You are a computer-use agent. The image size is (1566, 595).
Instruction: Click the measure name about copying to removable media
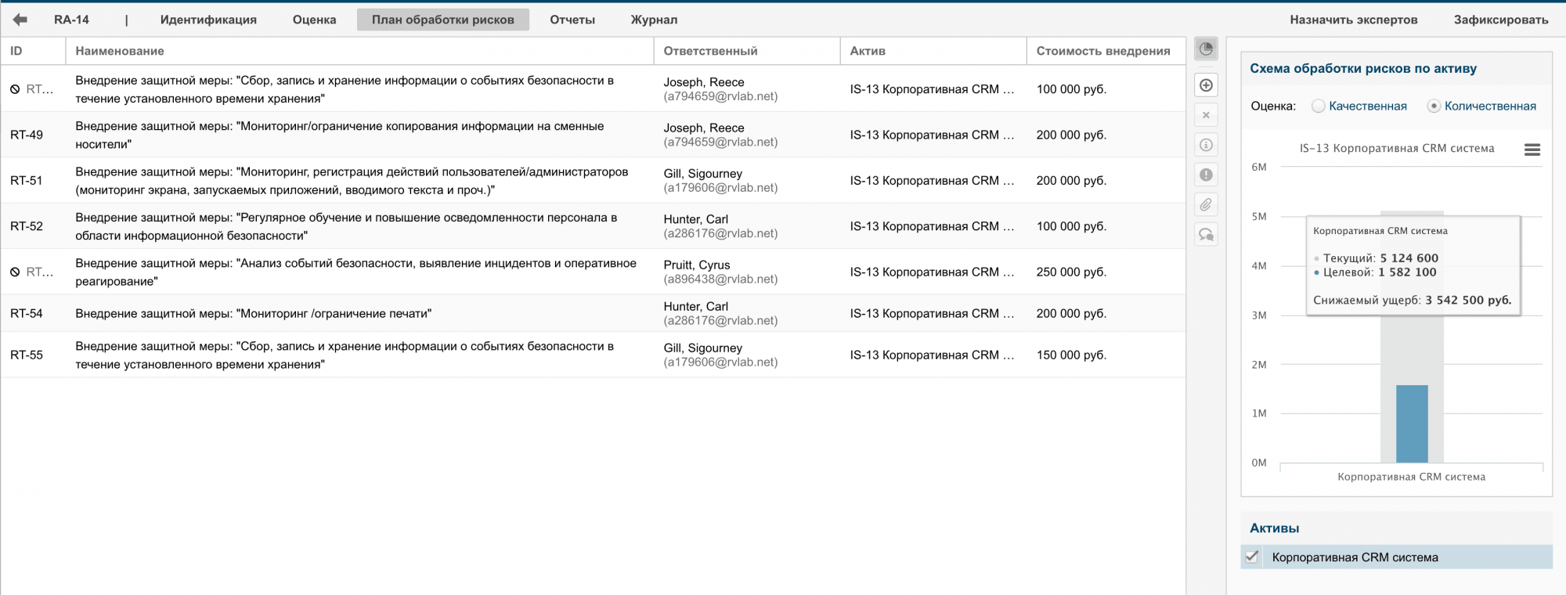(x=340, y=135)
